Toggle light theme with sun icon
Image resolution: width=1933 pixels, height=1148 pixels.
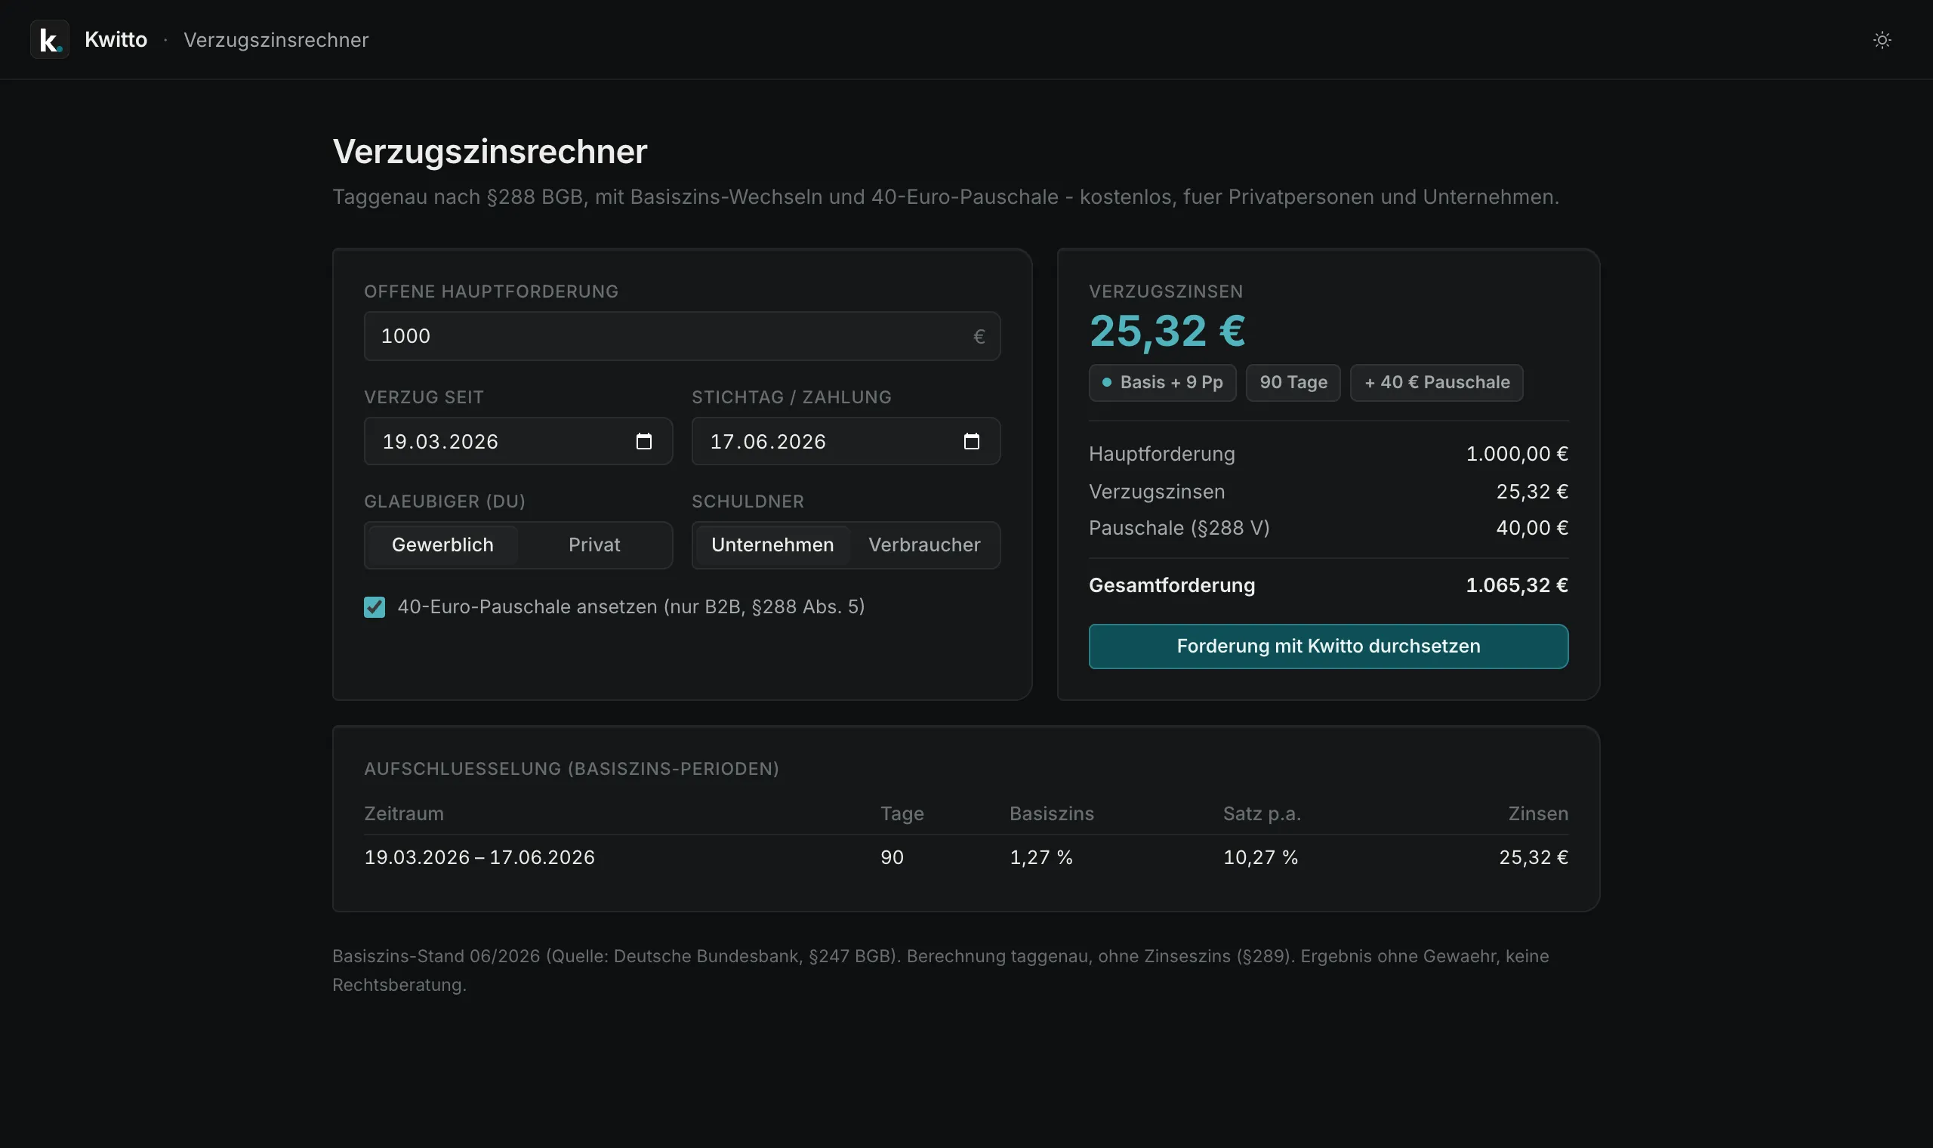1882,39
